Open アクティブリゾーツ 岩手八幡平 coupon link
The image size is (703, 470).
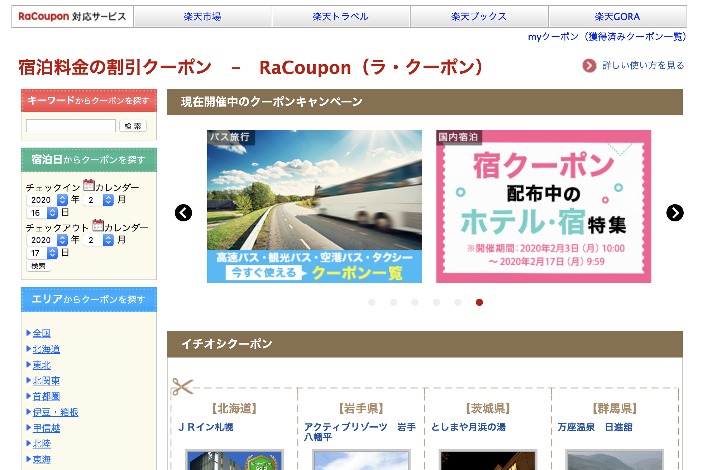tap(360, 432)
